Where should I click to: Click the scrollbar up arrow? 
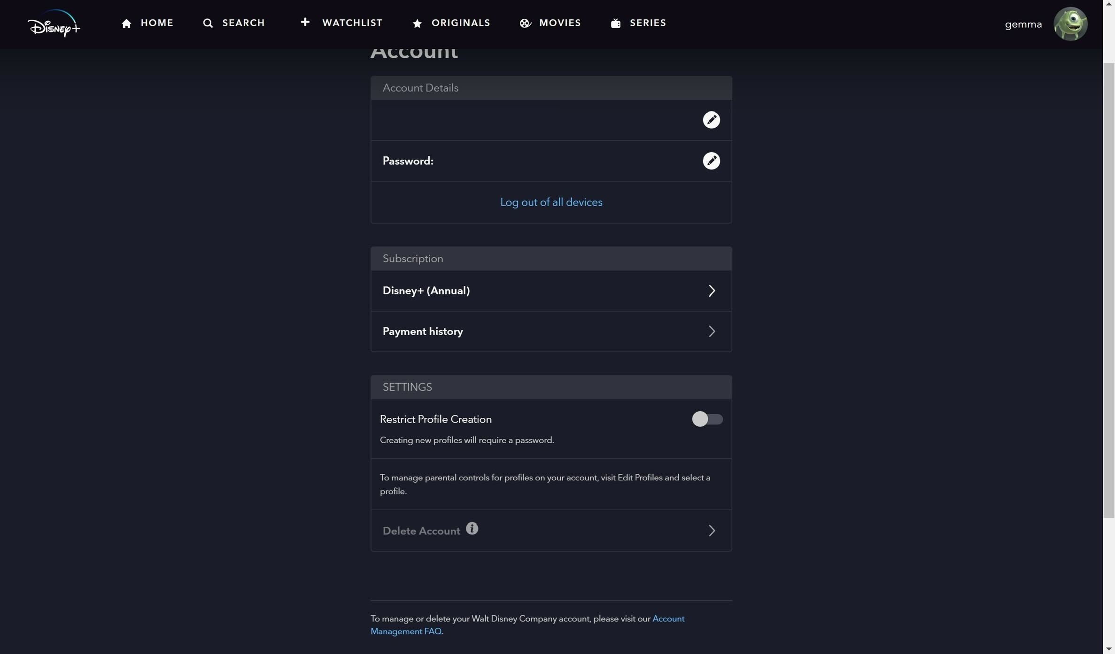tap(1108, 4)
